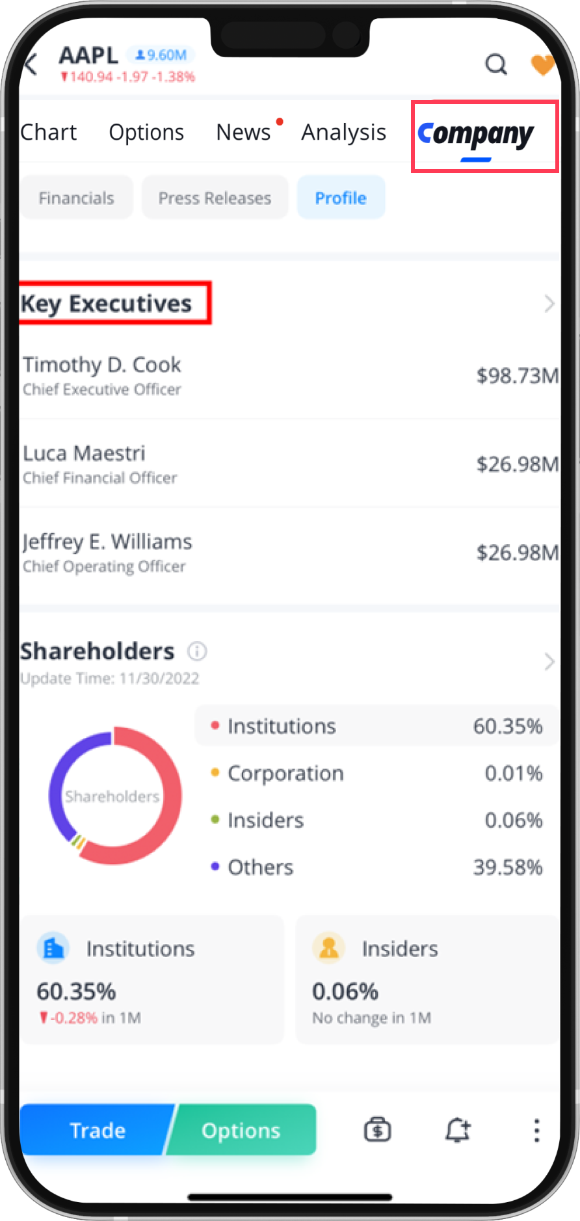Screen dimensions: 580x1221
Task: Open the three-dot more menu
Action: pos(536,1130)
